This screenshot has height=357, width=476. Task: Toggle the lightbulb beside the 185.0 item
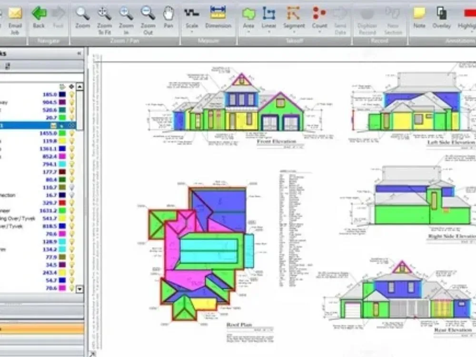tap(71, 95)
